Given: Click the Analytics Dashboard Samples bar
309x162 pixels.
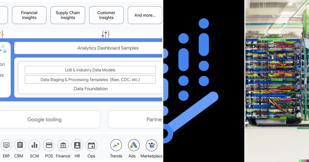Looking at the screenshot, I should (108, 48).
